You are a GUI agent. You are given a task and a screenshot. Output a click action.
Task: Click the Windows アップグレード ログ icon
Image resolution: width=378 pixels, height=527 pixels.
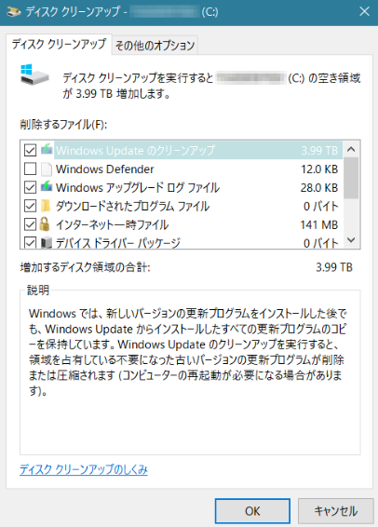[x=47, y=187]
